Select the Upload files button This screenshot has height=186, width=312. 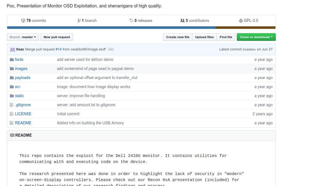click(x=204, y=37)
